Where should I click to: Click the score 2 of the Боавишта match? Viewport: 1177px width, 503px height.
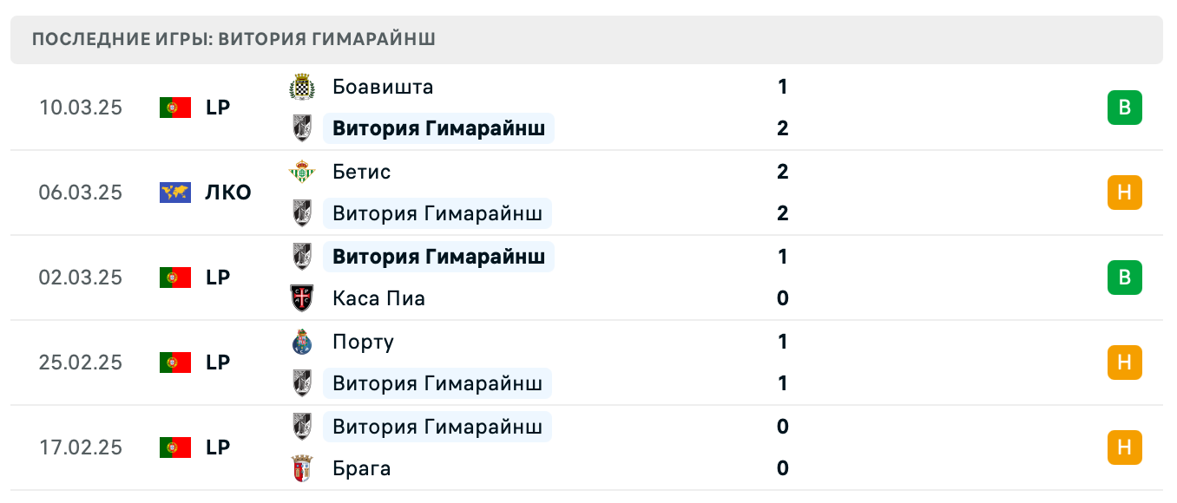coord(783,128)
